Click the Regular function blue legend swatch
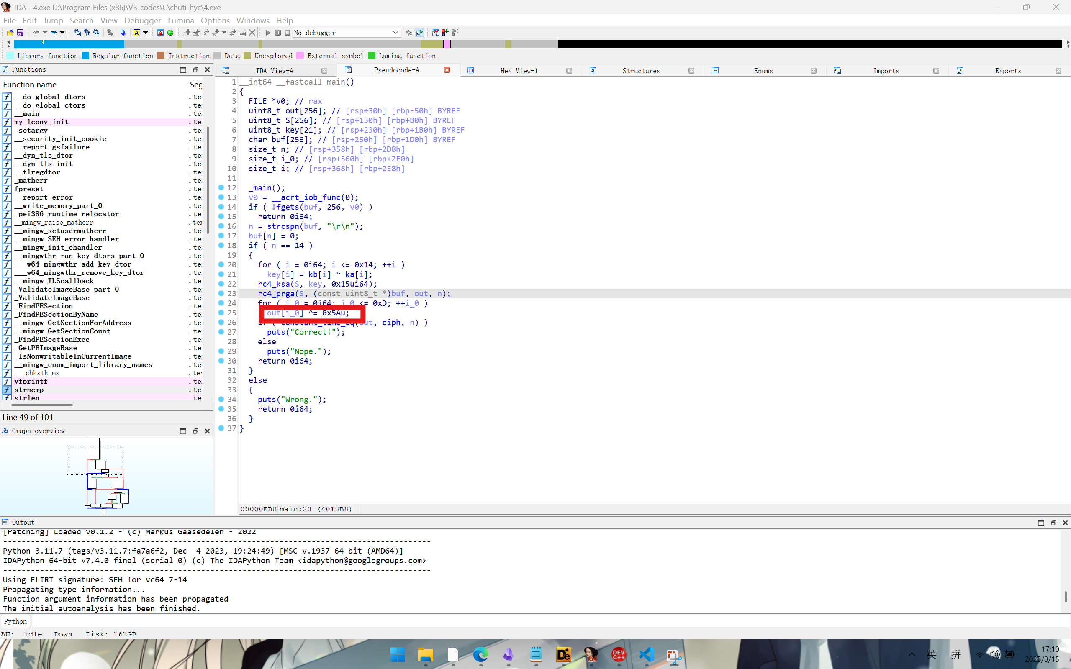Image resolution: width=1071 pixels, height=669 pixels. click(85, 56)
